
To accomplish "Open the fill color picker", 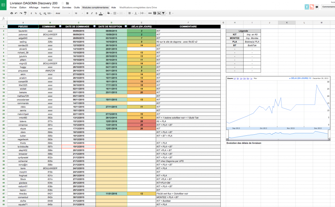I will pos(109,13).
